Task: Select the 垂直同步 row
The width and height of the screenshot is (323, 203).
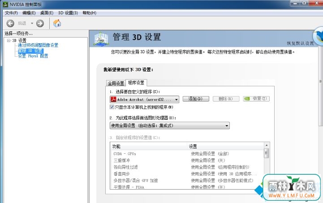Action: [187, 174]
